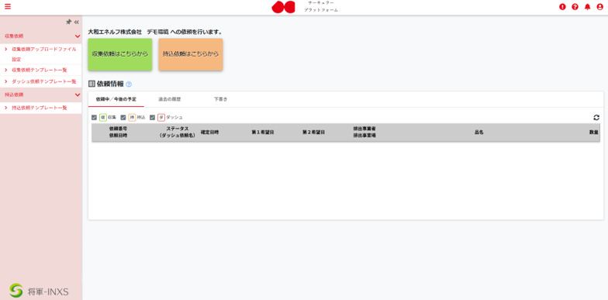Open the notifications bell icon
This screenshot has height=300, width=608.
[x=588, y=6]
